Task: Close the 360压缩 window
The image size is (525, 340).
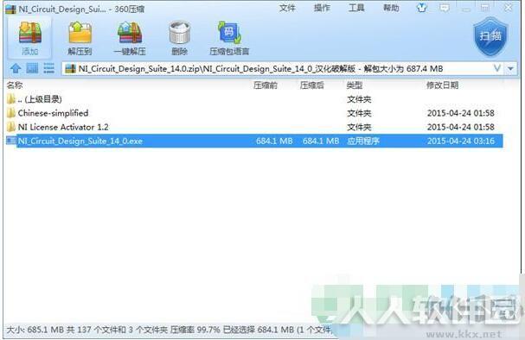Action: tap(509, 8)
